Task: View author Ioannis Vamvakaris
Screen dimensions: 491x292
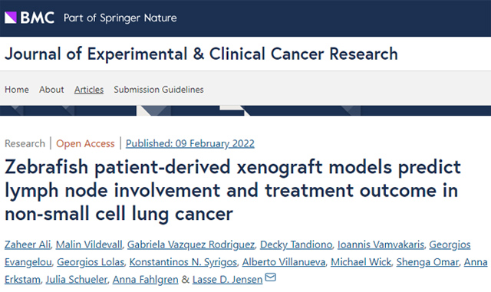Action: click(381, 244)
